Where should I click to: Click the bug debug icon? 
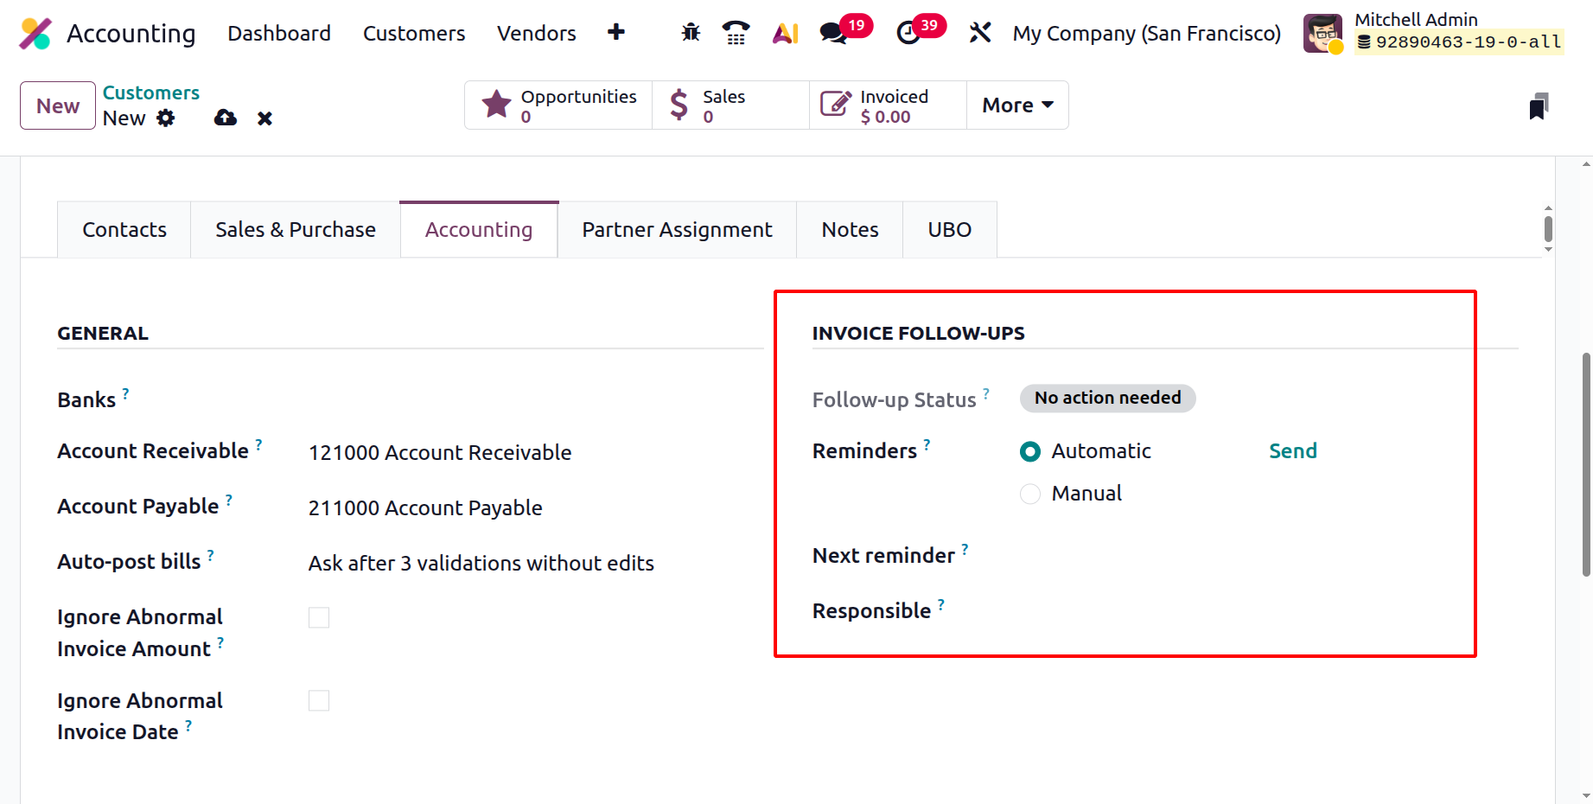point(690,33)
